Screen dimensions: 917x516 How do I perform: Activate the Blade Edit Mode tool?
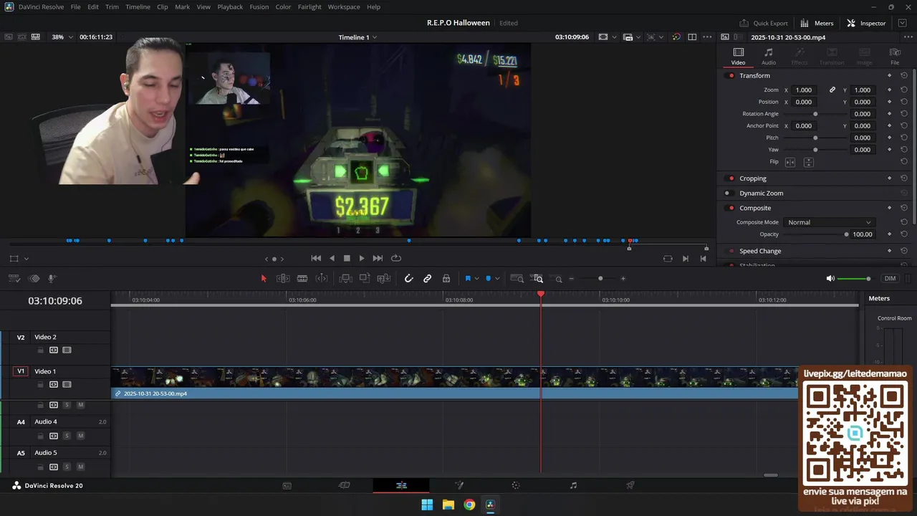302,278
